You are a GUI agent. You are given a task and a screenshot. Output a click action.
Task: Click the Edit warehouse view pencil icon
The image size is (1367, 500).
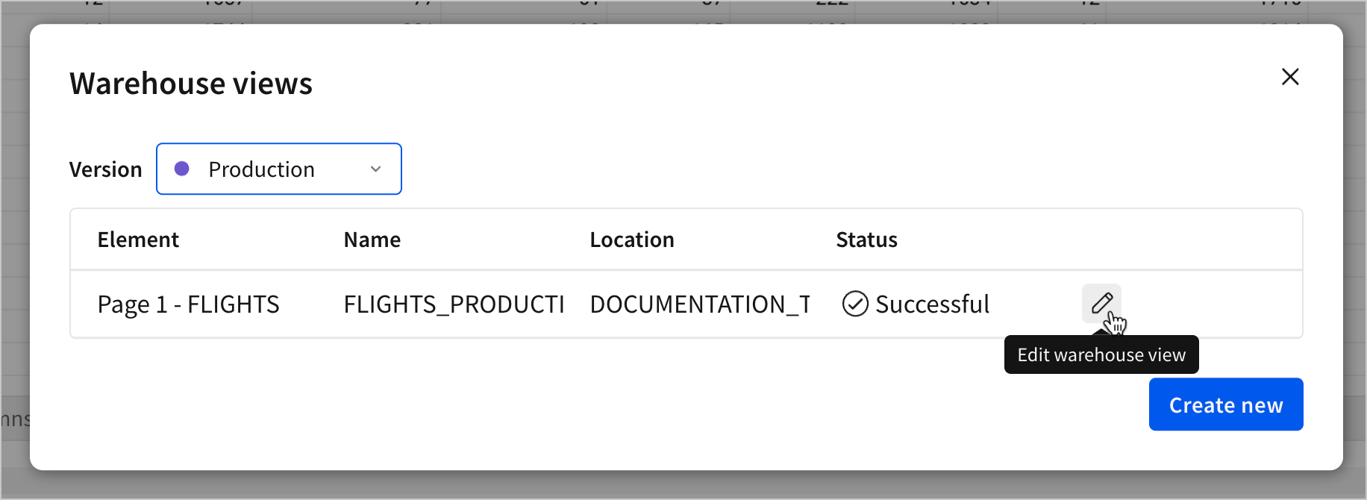click(x=1101, y=304)
